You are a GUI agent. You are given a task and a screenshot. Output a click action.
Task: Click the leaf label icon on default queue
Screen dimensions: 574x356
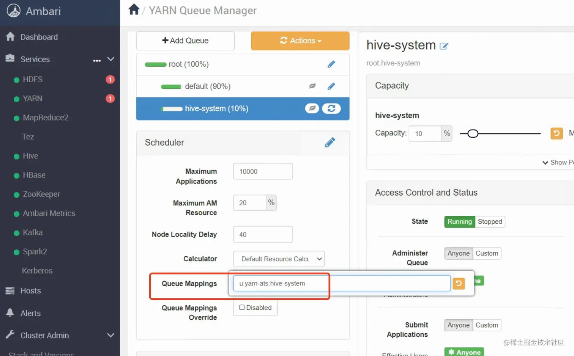point(312,86)
